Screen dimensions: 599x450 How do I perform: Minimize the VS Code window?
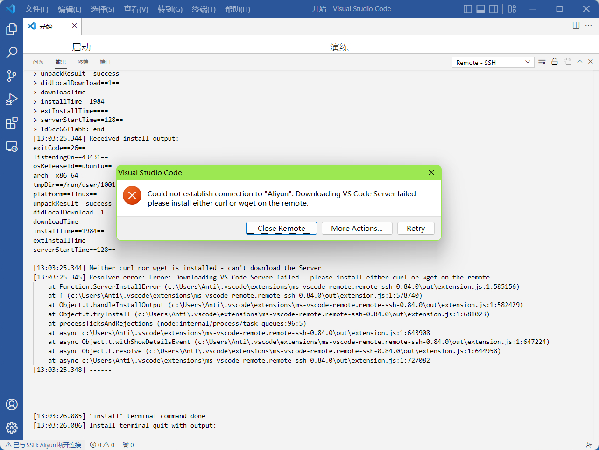pyautogui.click(x=533, y=9)
